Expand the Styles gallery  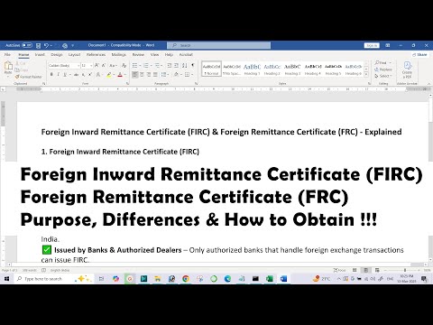coord(366,74)
